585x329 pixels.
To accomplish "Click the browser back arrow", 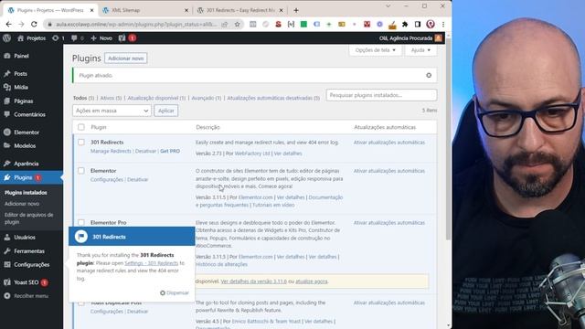I will click(x=8, y=25).
